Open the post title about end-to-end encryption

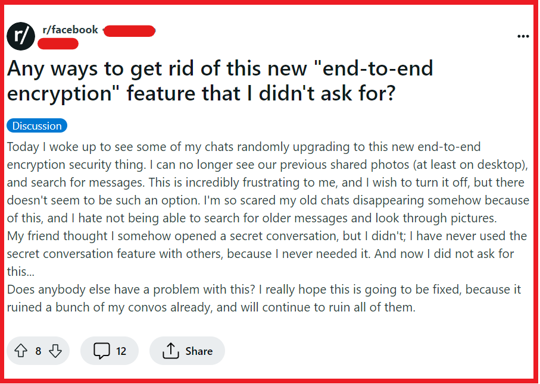[x=220, y=80]
